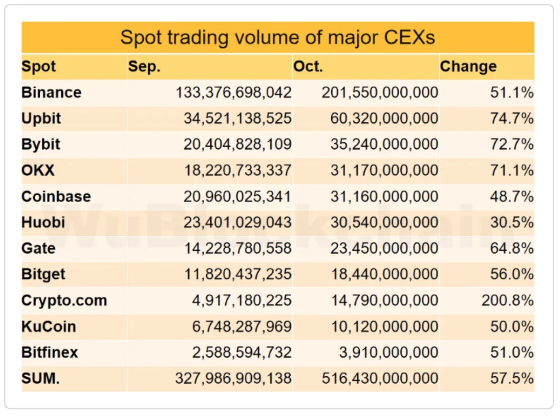This screenshot has width=560, height=416.
Task: Select Bitfinex's October value 3,910,000,000
Action: (x=385, y=352)
